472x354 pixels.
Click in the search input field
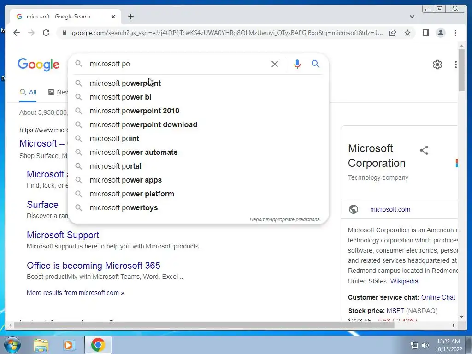177,64
